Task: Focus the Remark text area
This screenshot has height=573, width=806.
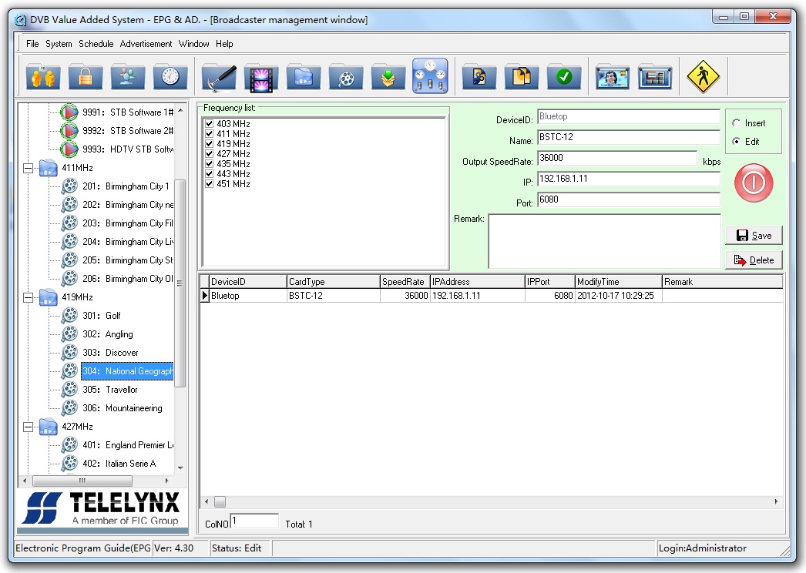Action: tap(604, 241)
